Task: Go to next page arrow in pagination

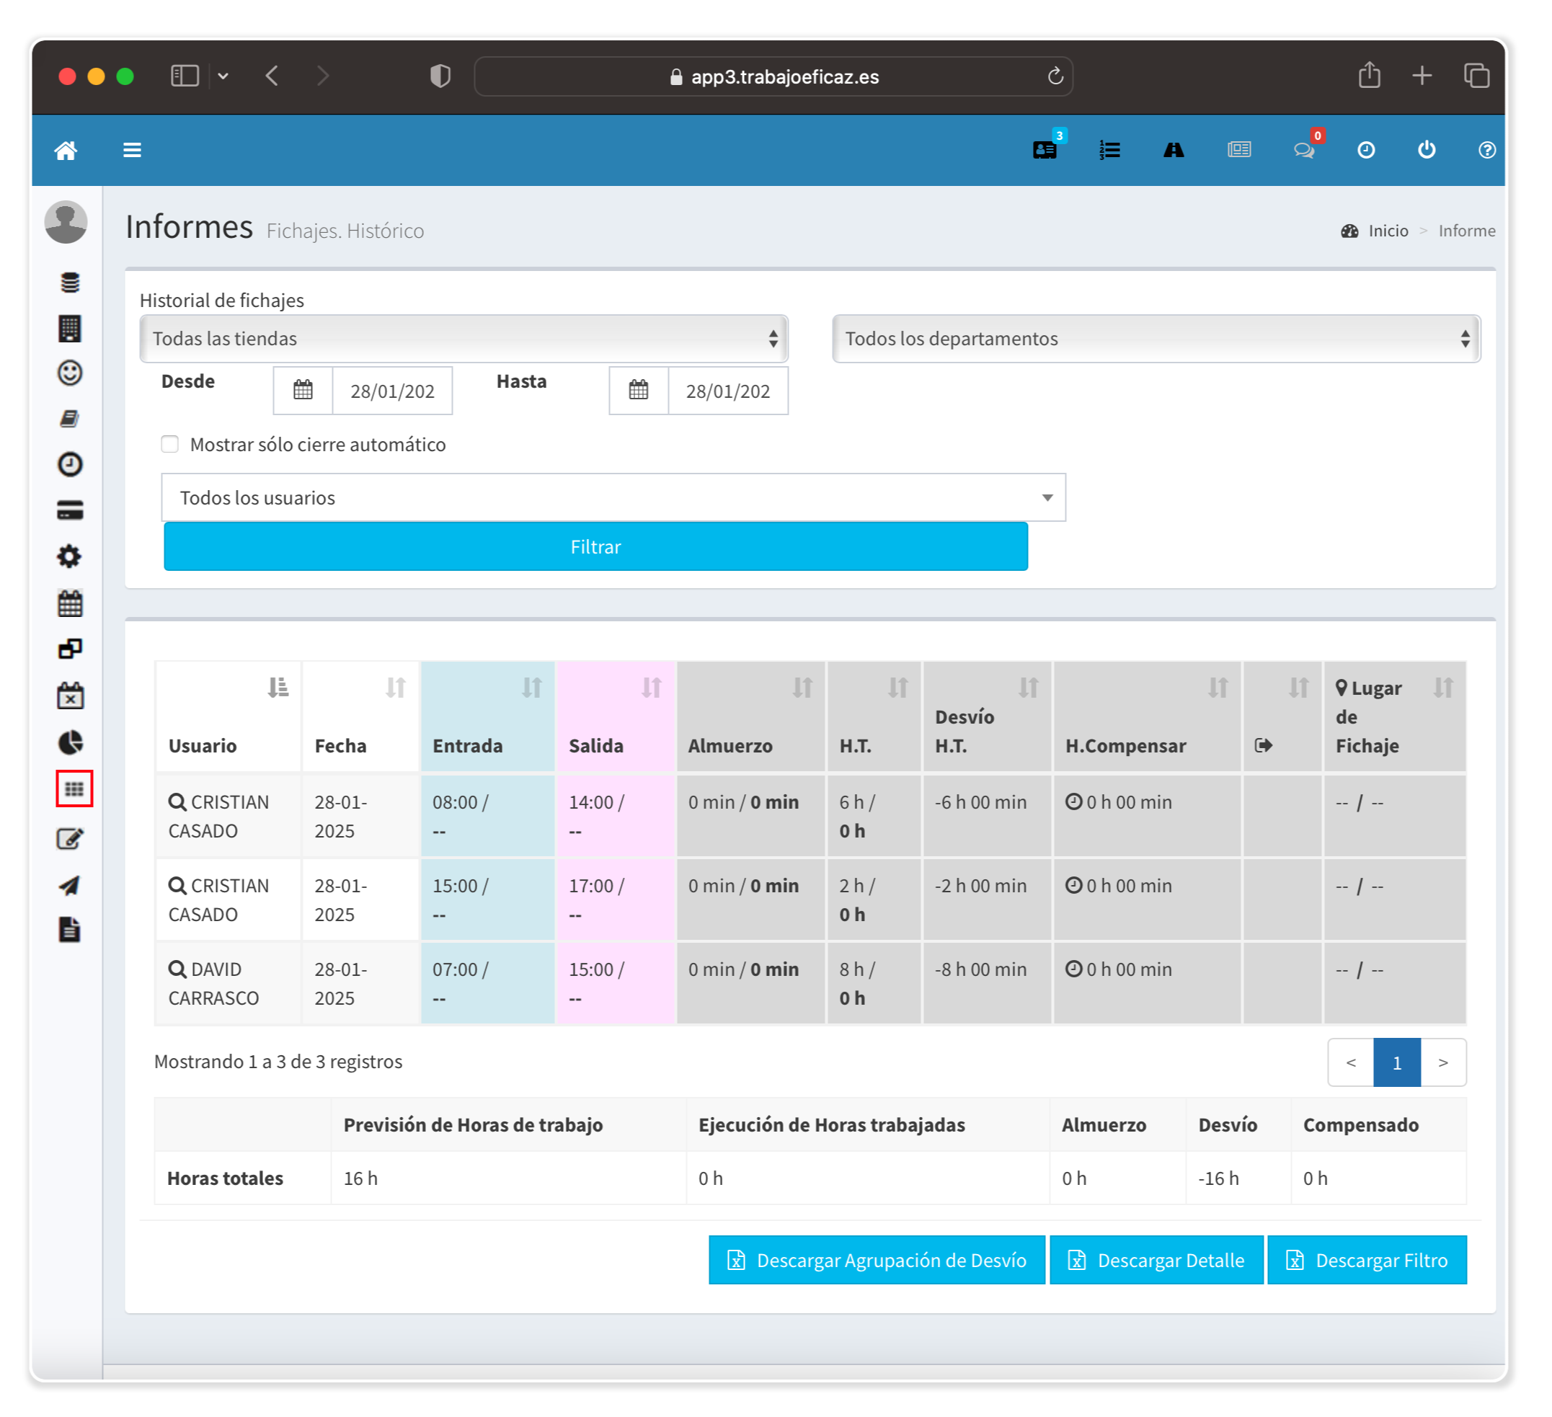Action: [1442, 1063]
